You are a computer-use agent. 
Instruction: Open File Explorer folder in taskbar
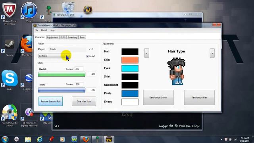point(28,139)
